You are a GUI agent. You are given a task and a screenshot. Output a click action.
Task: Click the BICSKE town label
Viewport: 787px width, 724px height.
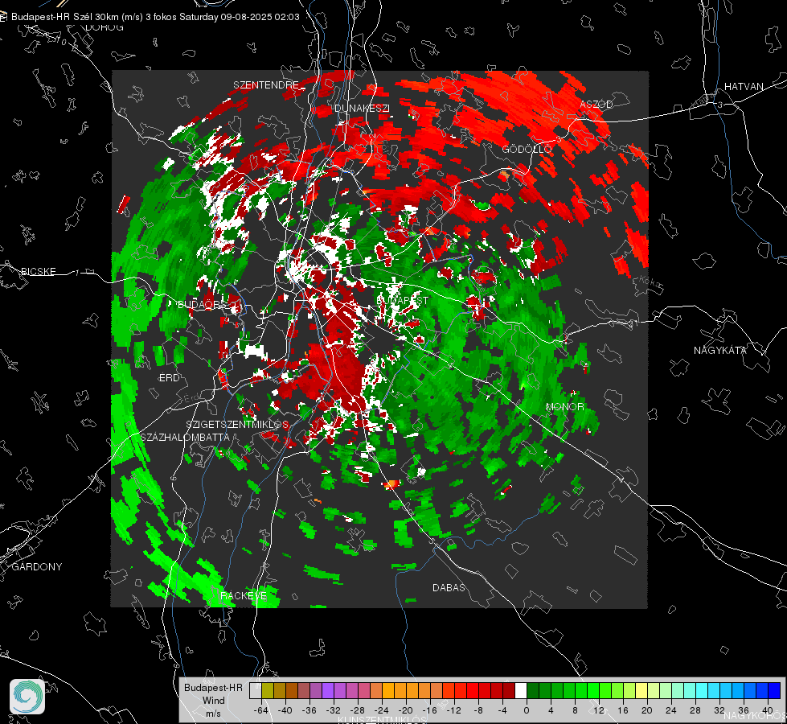click(38, 271)
